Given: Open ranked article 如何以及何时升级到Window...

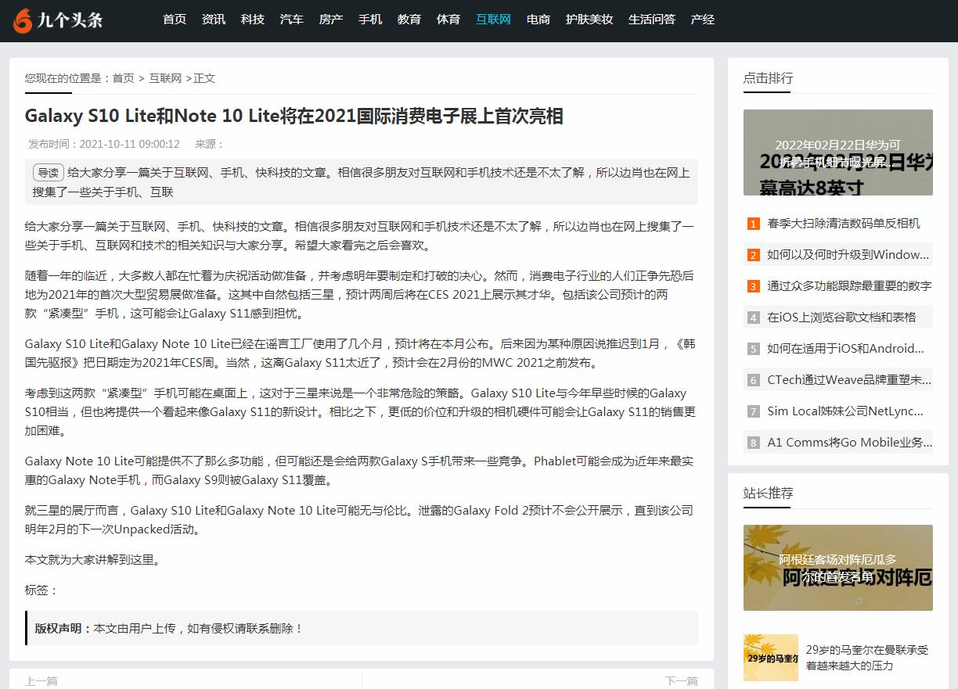Looking at the screenshot, I should 848,254.
